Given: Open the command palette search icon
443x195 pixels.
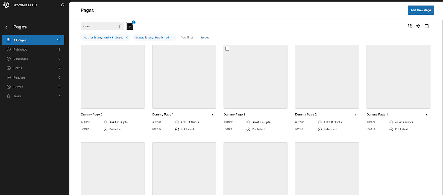Looking at the screenshot, I should point(63,5).
